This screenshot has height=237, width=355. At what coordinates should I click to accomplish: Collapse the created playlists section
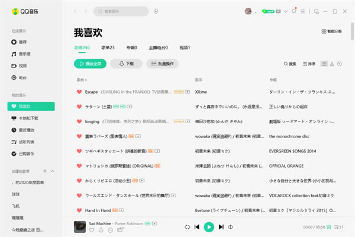coord(53,171)
